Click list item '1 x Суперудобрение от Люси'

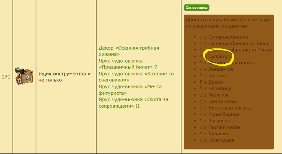234,43
